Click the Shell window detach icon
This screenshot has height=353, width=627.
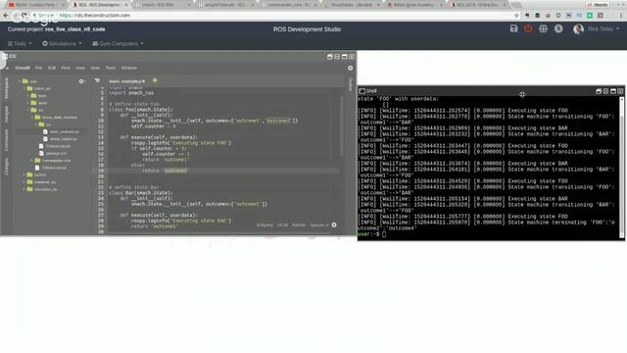point(599,91)
